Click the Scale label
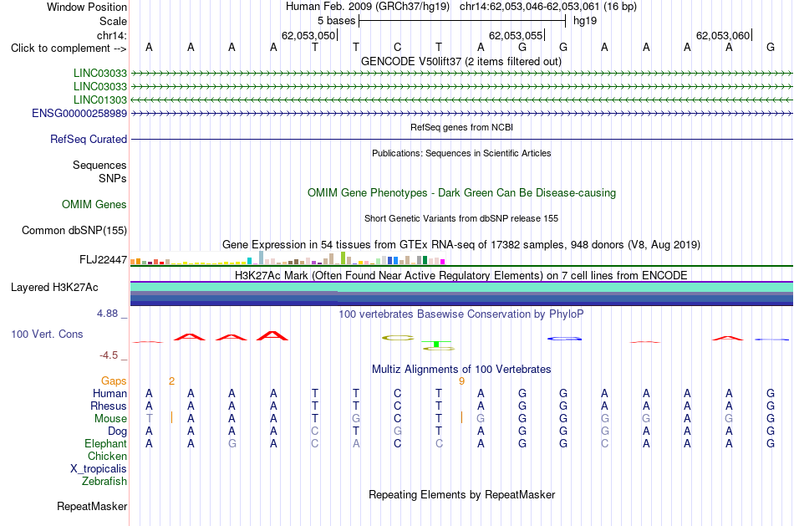 [114, 21]
